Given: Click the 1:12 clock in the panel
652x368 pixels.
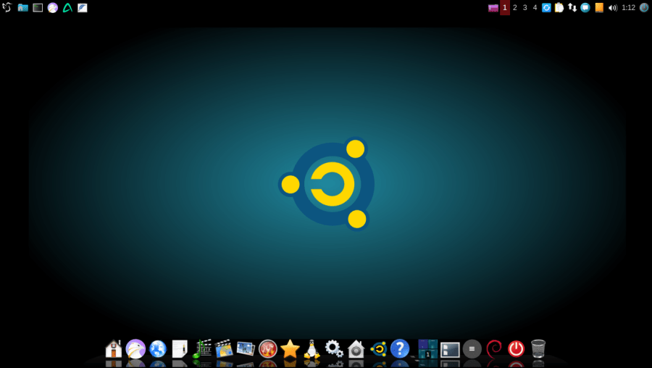Looking at the screenshot, I should [628, 8].
